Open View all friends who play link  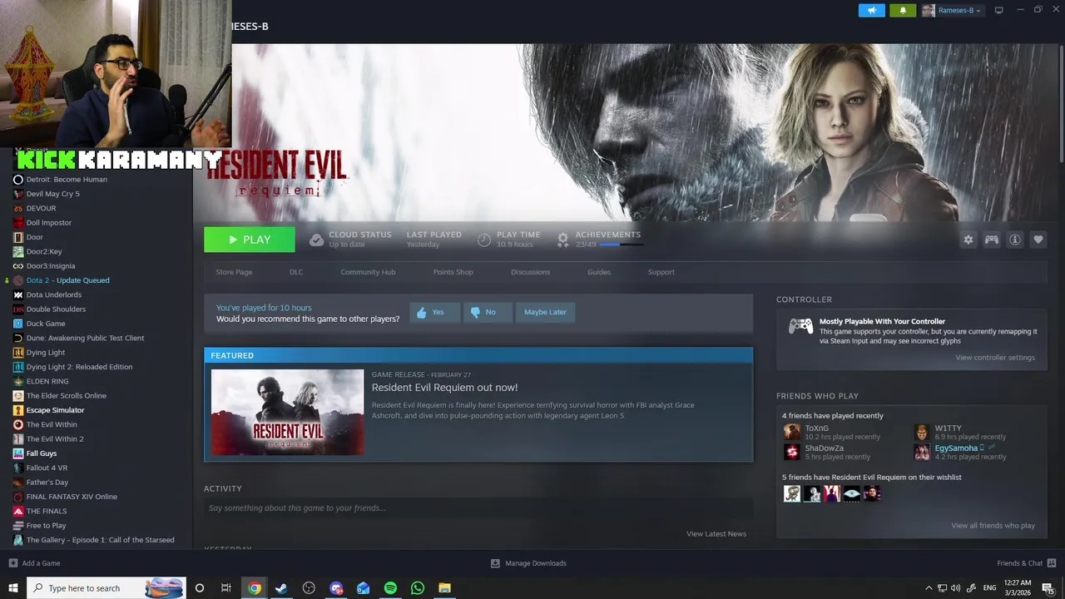coord(993,526)
